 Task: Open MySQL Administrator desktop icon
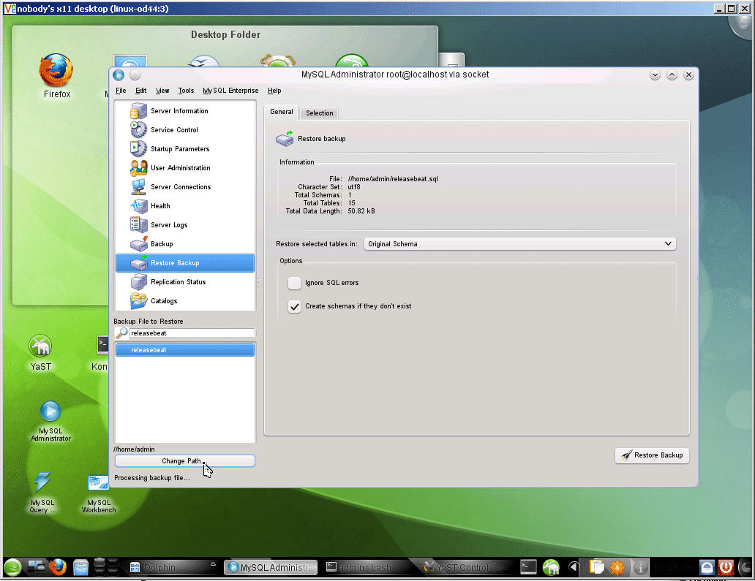coord(50,421)
